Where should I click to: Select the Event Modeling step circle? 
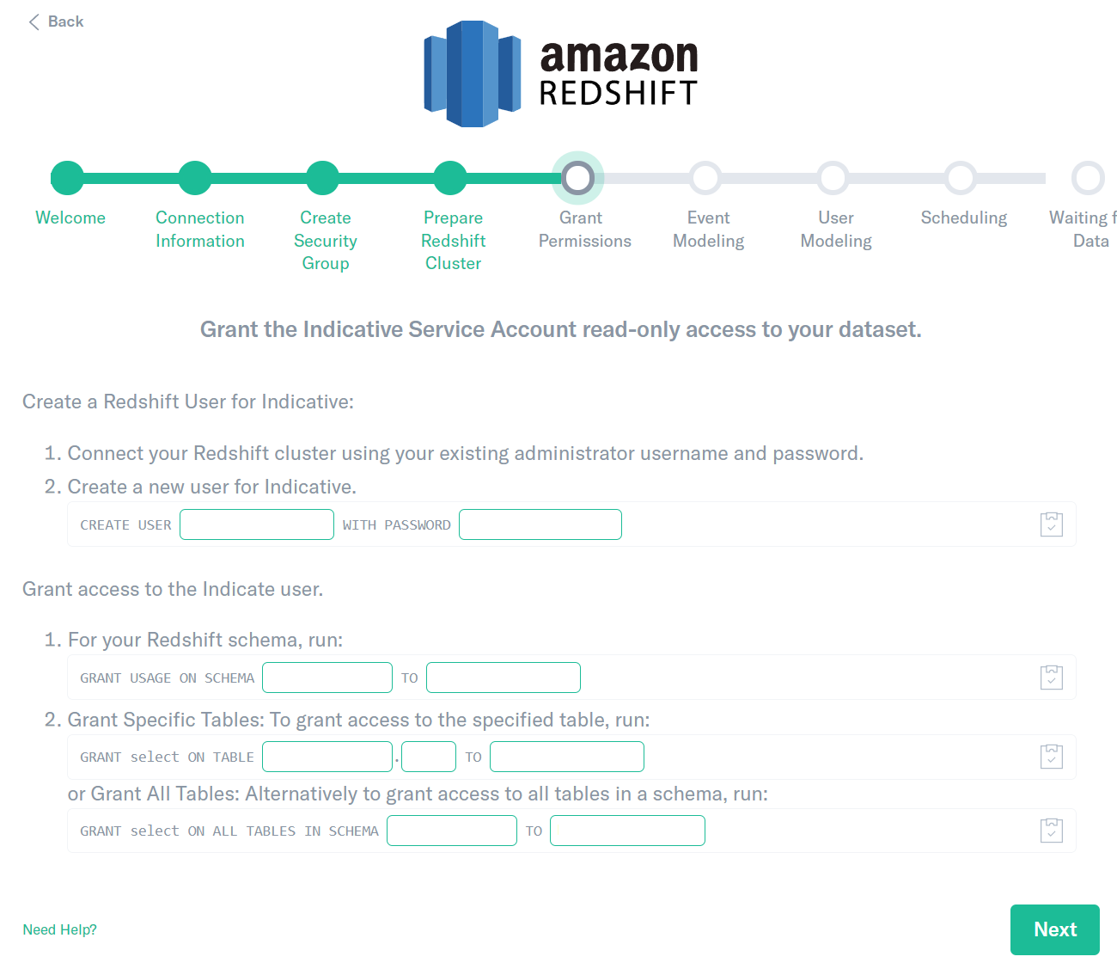tap(705, 178)
